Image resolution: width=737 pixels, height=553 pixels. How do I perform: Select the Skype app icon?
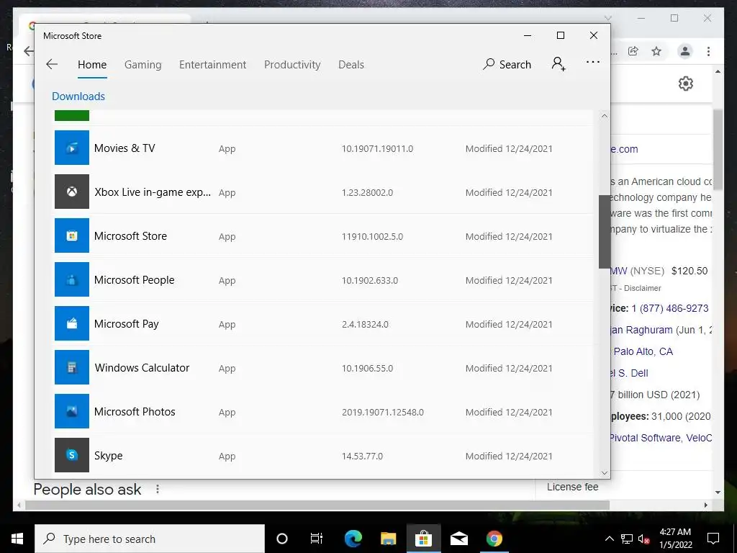pos(71,455)
